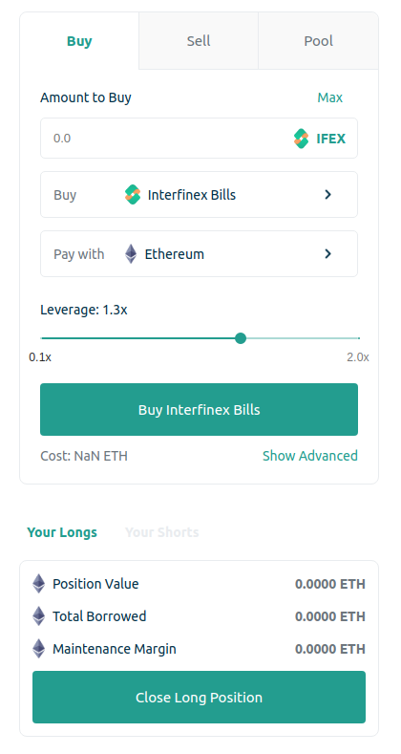Click the Buy Interfinex Bills button
401x754 pixels.
199,410
